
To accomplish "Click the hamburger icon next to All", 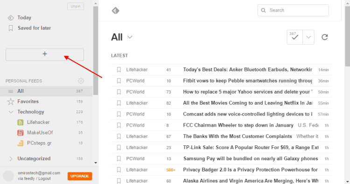I will tap(10, 91).
